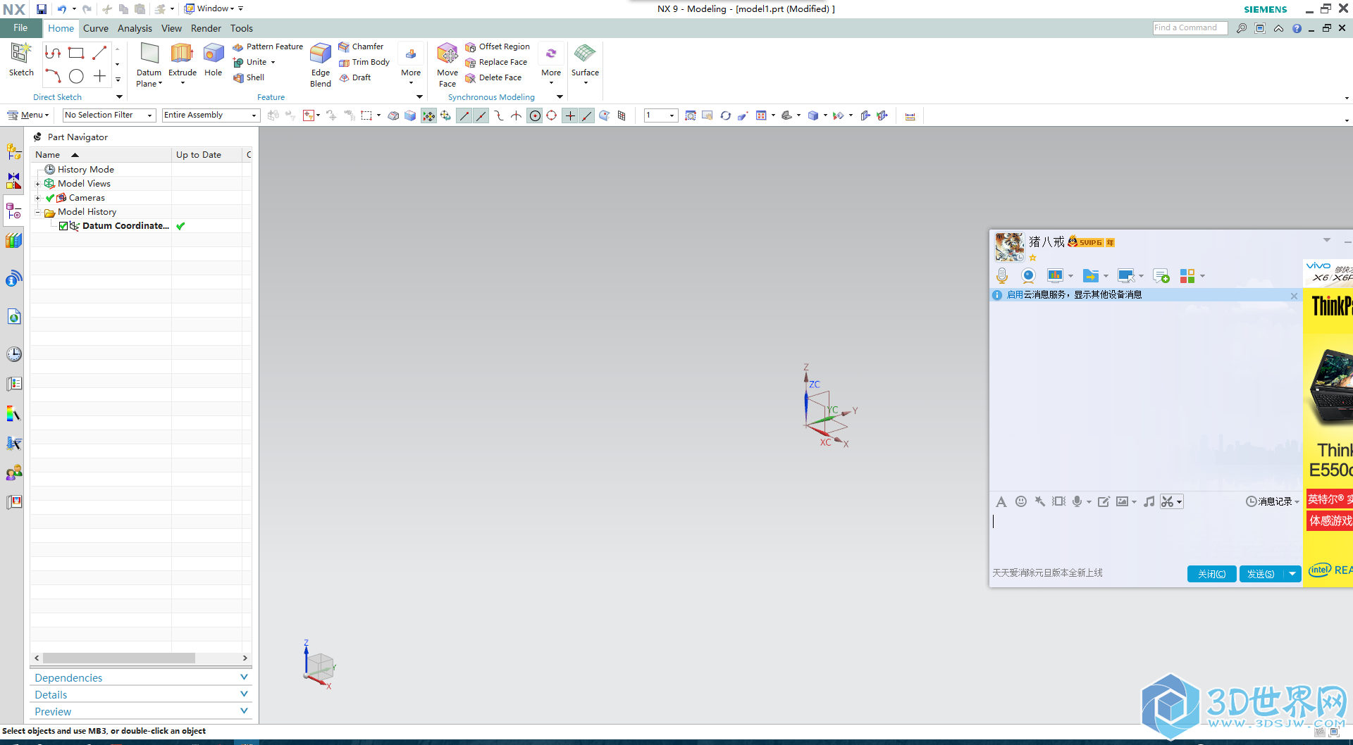Click the send button in chat
The height and width of the screenshot is (745, 1353).
click(x=1261, y=574)
